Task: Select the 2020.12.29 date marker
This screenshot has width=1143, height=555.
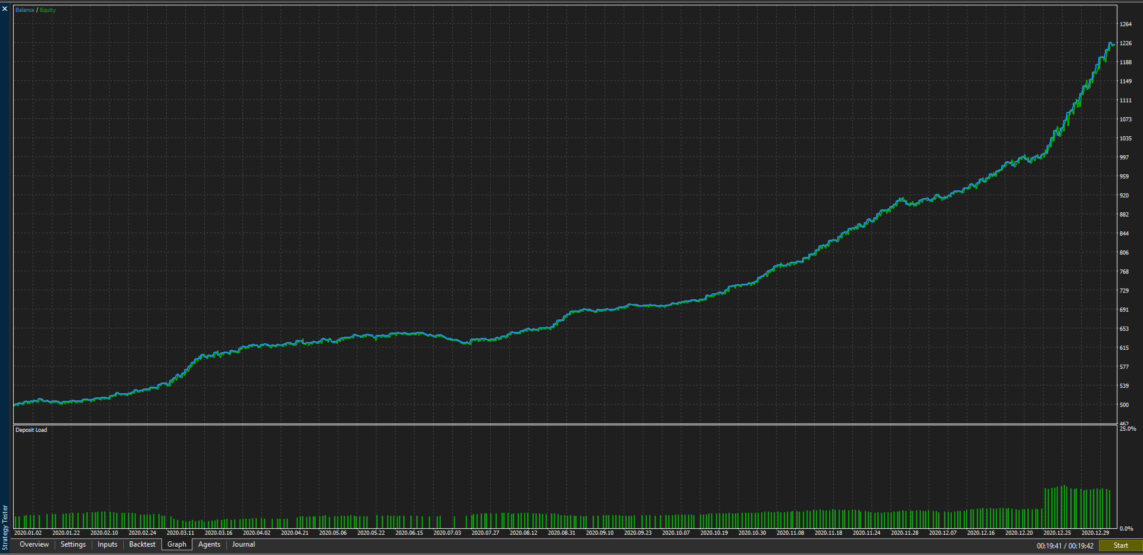Action: click(x=1095, y=533)
